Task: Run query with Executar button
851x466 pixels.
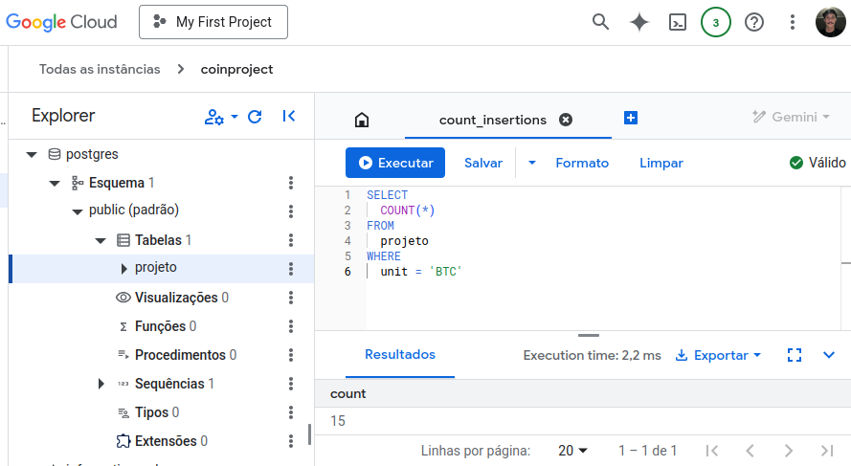Action: 395,163
